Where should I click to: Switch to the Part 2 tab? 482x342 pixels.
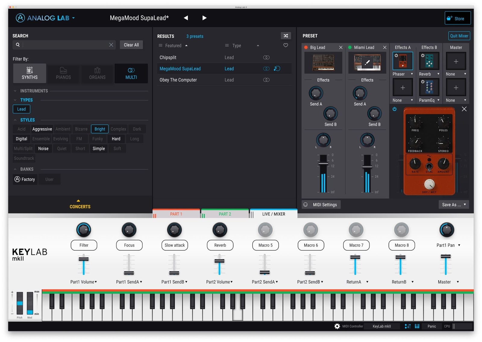pos(225,214)
